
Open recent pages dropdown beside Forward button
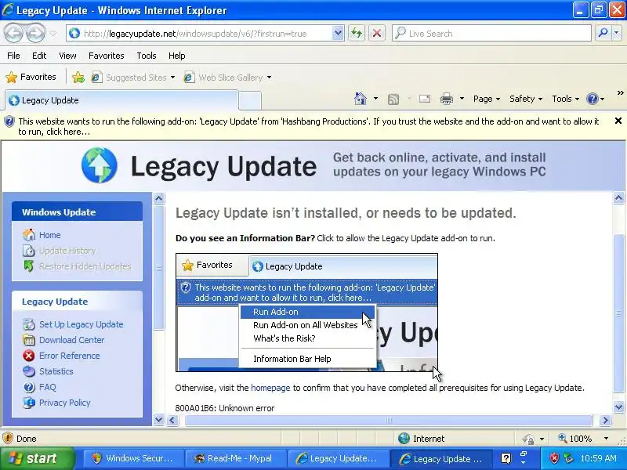tap(53, 34)
